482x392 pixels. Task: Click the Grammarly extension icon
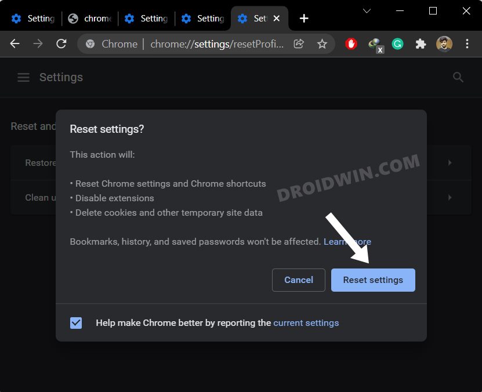397,43
